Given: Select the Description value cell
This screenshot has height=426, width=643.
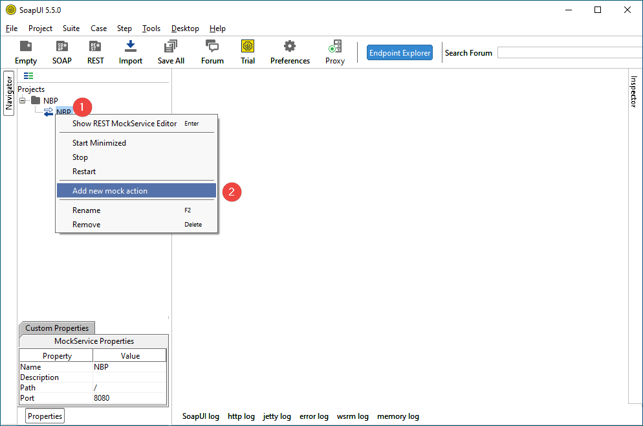Looking at the screenshot, I should (129, 377).
